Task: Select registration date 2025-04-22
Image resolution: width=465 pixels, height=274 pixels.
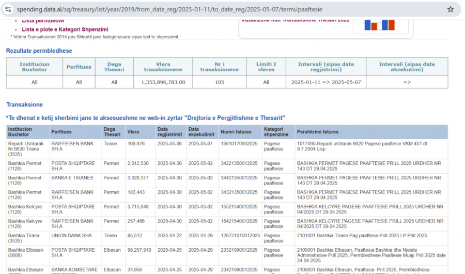Action: pyautogui.click(x=169, y=236)
